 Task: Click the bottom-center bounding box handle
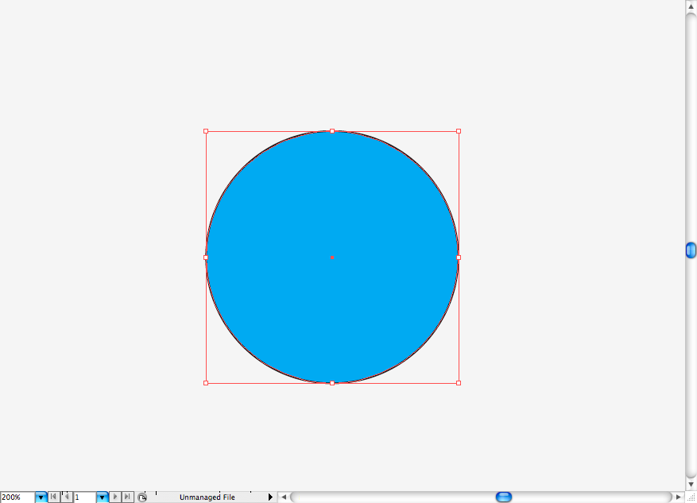(332, 383)
